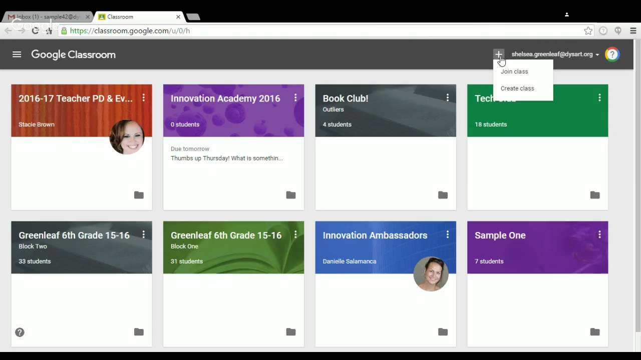
Task: Reload the page in browser
Action: coord(35,30)
